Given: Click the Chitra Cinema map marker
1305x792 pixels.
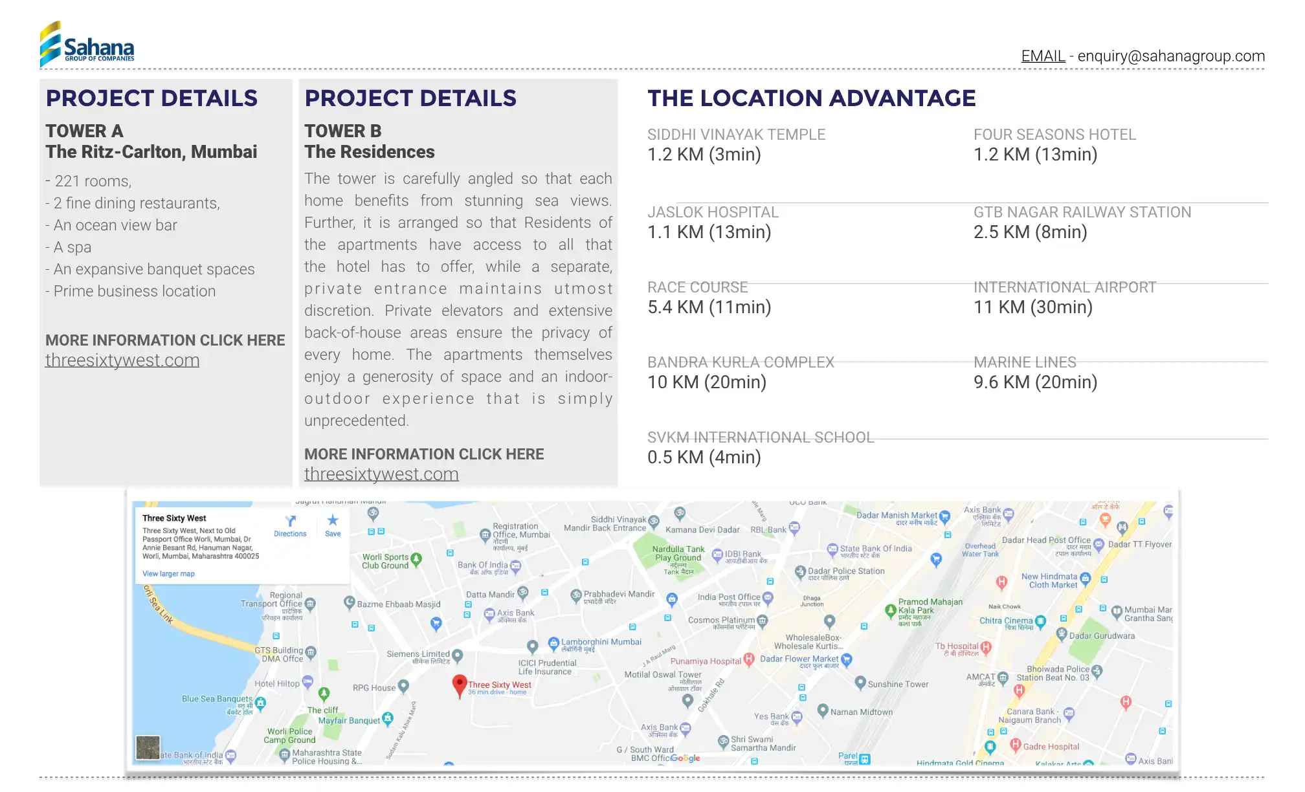Looking at the screenshot, I should [1040, 621].
